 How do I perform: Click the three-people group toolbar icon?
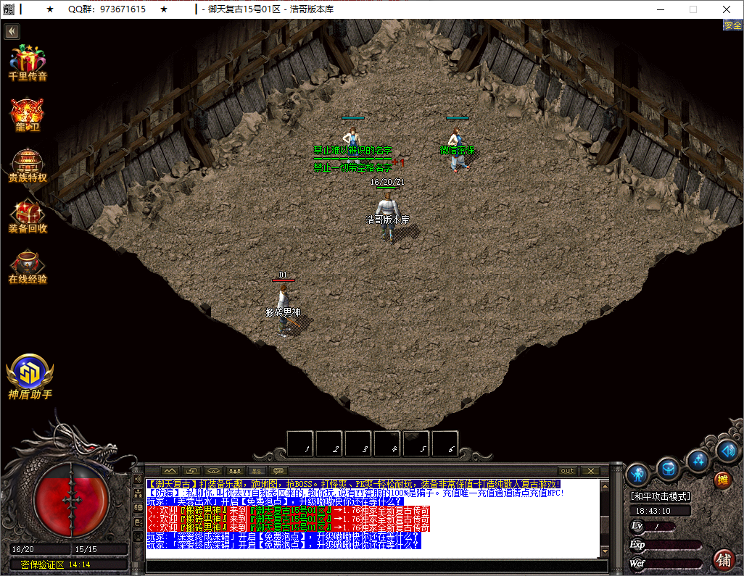[x=236, y=471]
